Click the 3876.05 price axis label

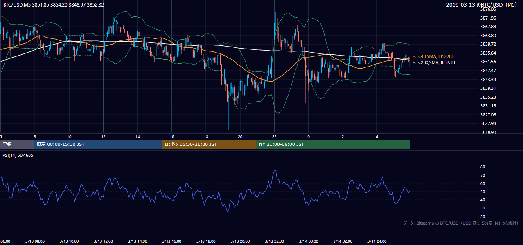(488, 9)
